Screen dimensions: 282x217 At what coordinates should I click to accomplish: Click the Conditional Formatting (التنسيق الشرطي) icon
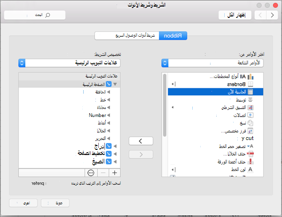[x=251, y=108]
